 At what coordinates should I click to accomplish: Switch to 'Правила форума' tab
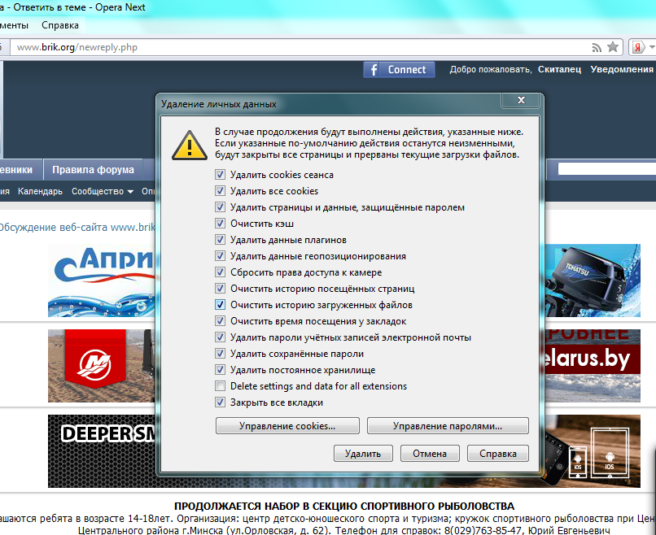pos(93,170)
